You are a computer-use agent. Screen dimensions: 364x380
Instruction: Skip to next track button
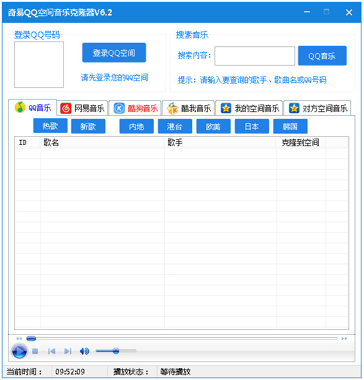[x=68, y=351]
